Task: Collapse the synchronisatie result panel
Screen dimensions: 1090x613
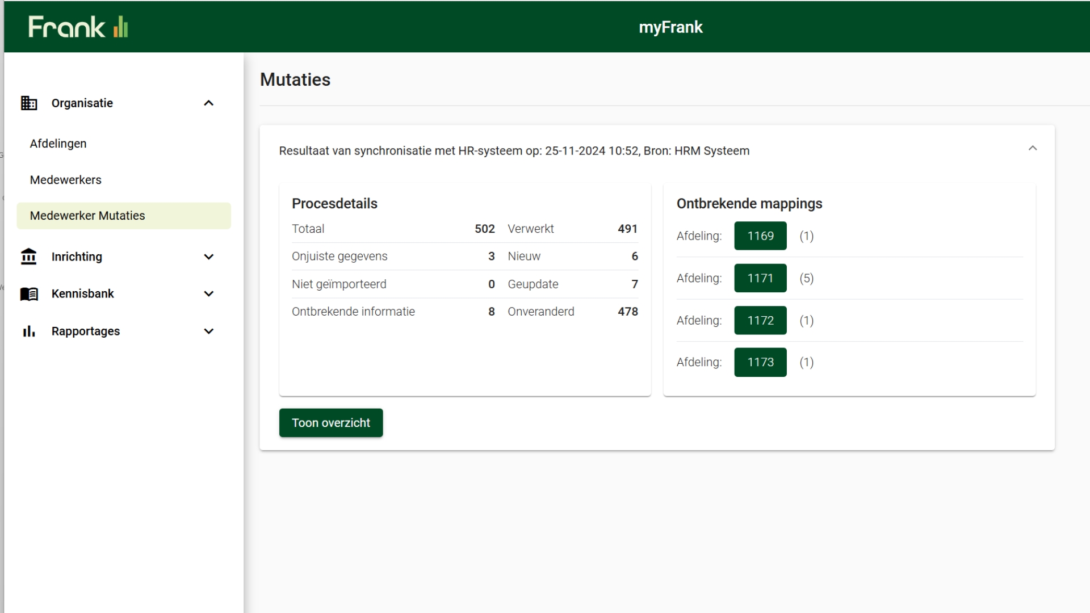Action: point(1033,148)
